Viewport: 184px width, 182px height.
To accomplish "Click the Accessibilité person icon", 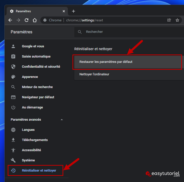I will coord(13,150).
